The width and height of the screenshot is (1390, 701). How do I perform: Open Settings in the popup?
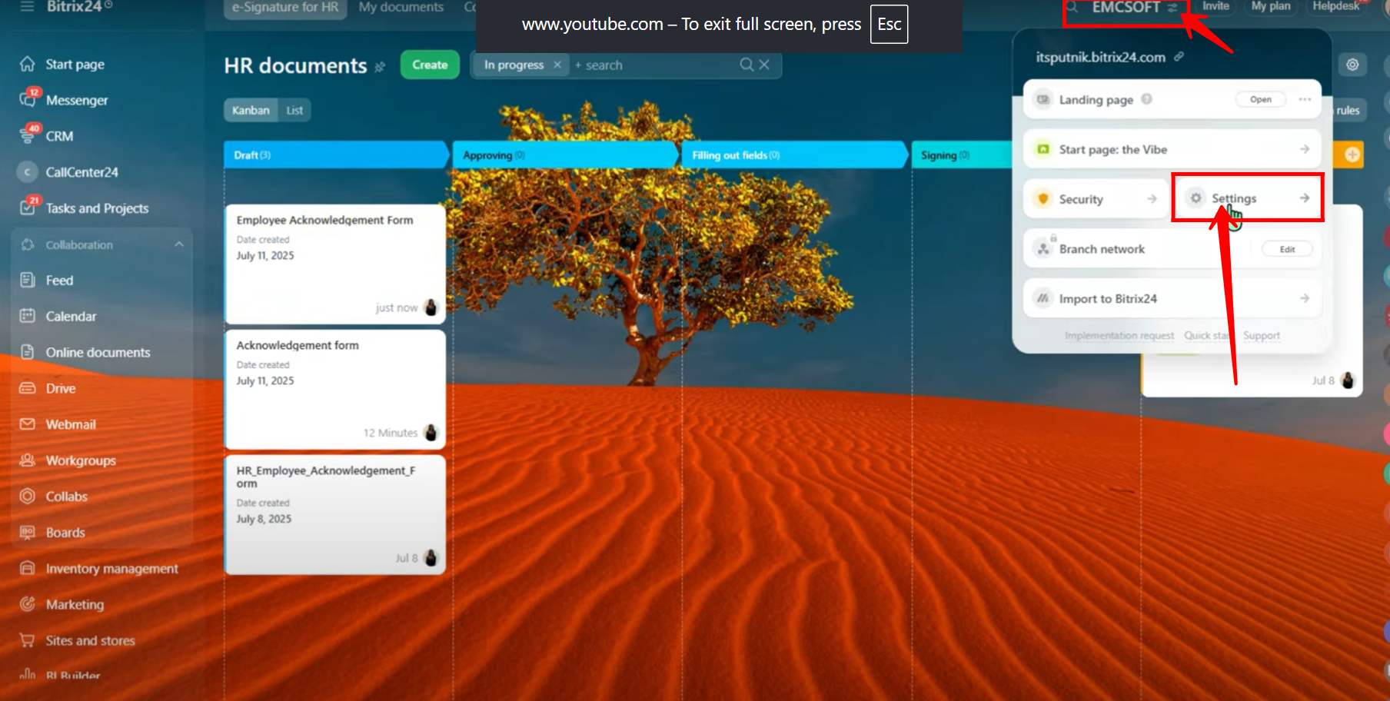(1247, 198)
